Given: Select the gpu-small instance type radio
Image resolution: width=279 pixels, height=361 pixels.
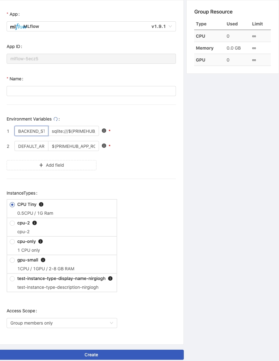Looking at the screenshot, I should pyautogui.click(x=12, y=260).
